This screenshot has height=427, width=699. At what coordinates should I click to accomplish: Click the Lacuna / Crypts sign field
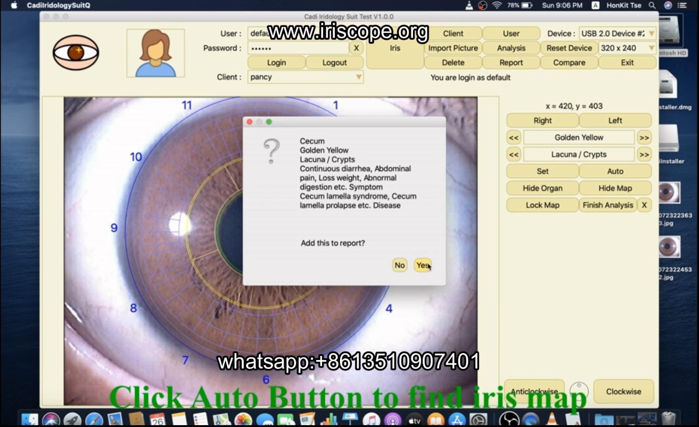pyautogui.click(x=579, y=154)
